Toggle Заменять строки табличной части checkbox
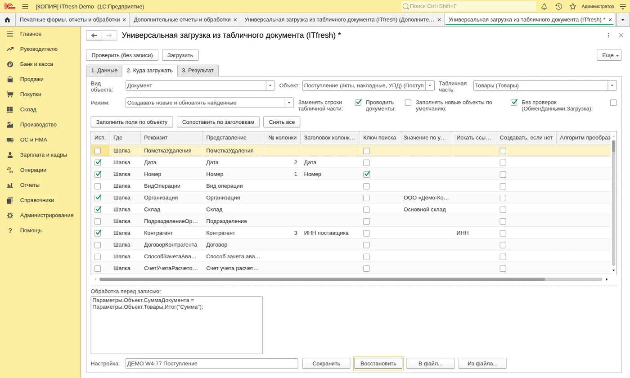This screenshot has width=630, height=378. pos(358,103)
